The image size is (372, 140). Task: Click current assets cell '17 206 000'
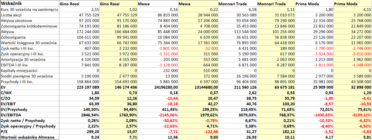198,21
